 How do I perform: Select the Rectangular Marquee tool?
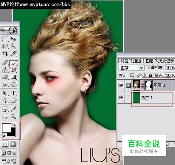click(x=5, y=39)
